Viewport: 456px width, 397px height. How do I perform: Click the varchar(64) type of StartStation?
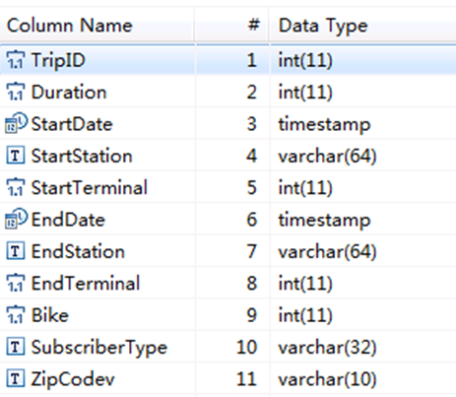[x=327, y=156]
